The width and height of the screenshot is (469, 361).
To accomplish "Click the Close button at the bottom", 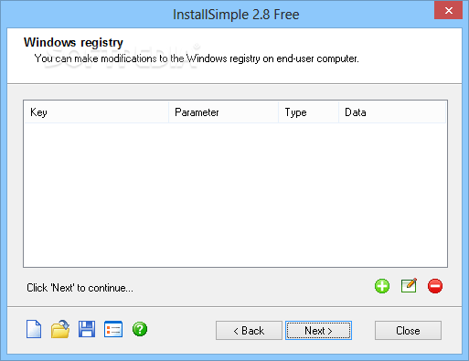I will pos(408,330).
